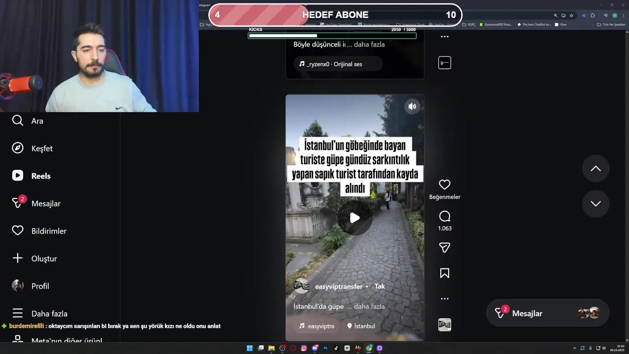The height and width of the screenshot is (354, 629).
Task: Open the easyviptransfer profile link
Action: [x=339, y=287]
